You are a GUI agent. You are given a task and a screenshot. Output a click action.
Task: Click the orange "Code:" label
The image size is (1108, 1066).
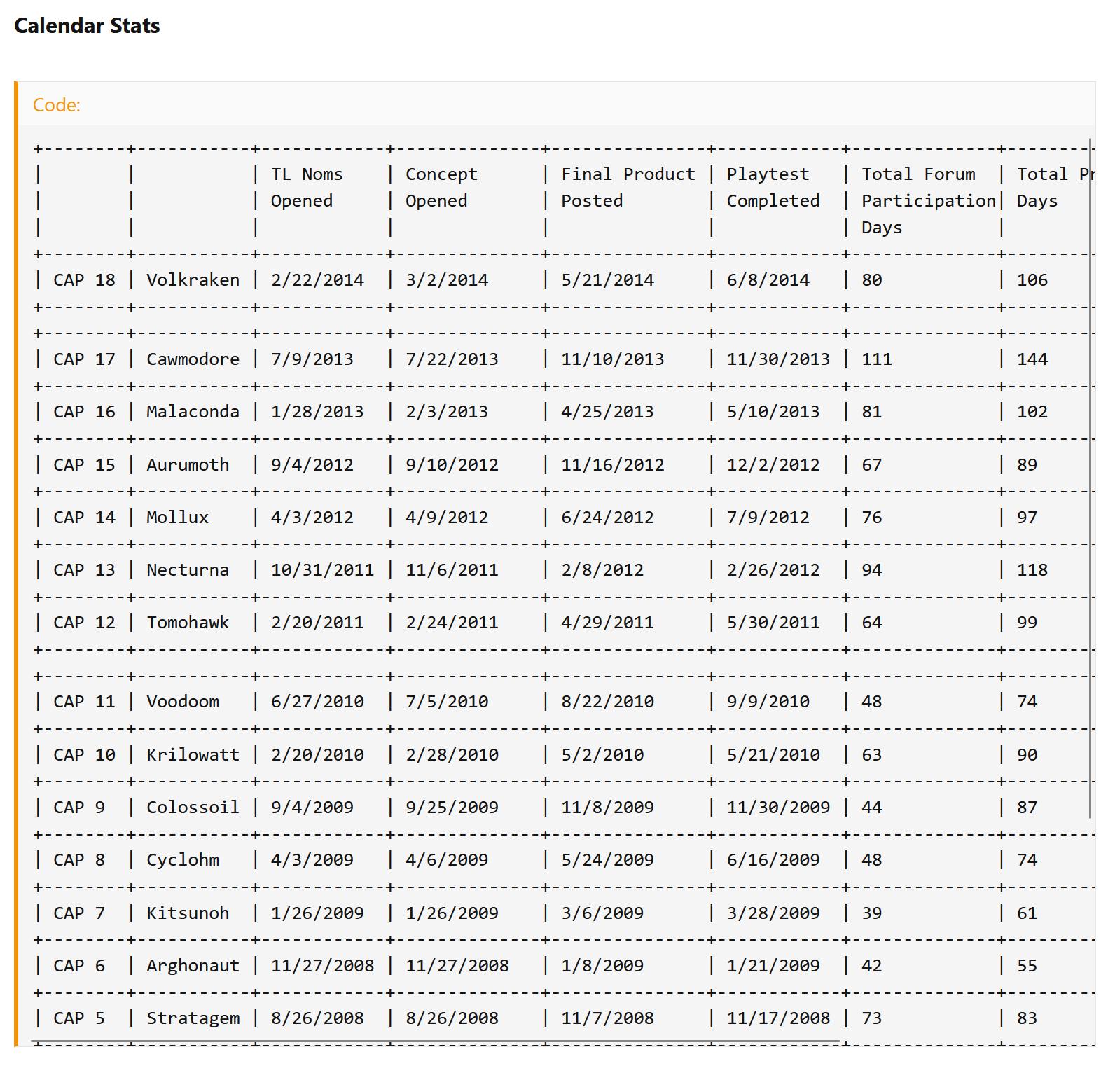57,105
